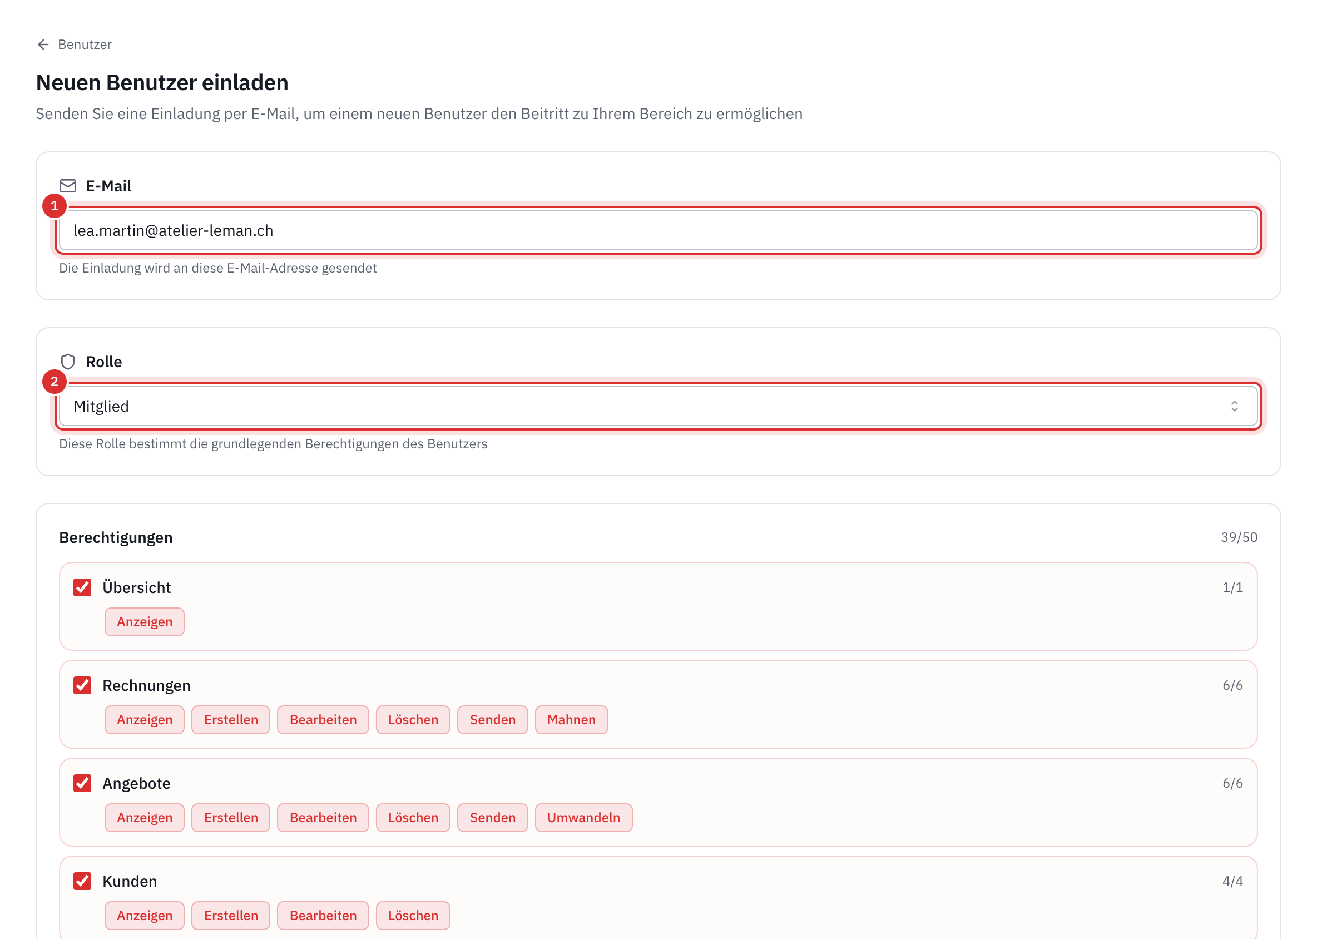Click the up-down chevron in Rolle selector
1317x939 pixels.
tap(1234, 406)
